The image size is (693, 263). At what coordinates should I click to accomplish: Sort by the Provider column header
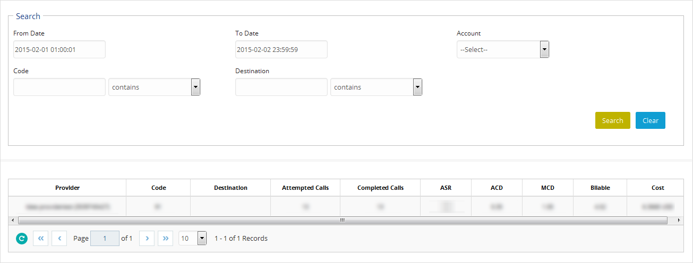coord(67,188)
